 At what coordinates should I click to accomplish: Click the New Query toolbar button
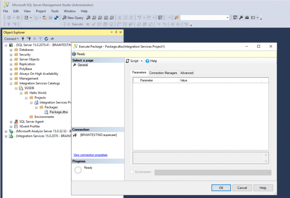[73, 18]
